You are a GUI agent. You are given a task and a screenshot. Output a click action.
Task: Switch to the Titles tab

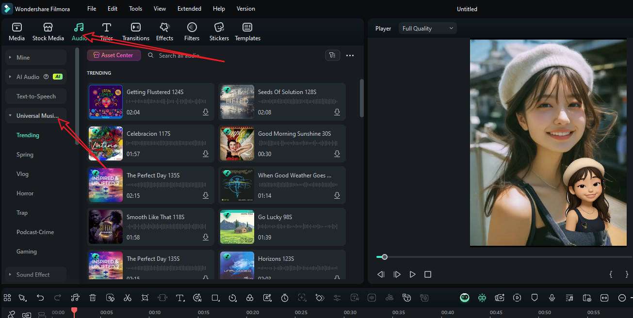106,32
